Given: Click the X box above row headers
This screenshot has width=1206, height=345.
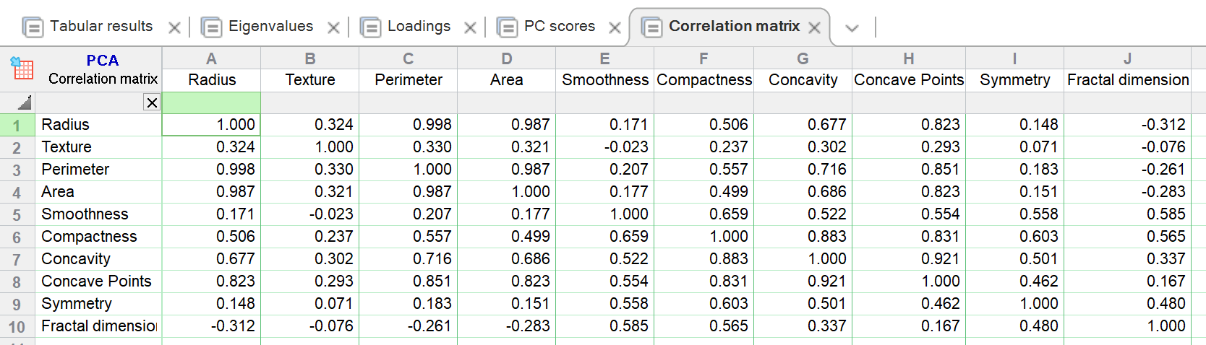Looking at the screenshot, I should (152, 102).
